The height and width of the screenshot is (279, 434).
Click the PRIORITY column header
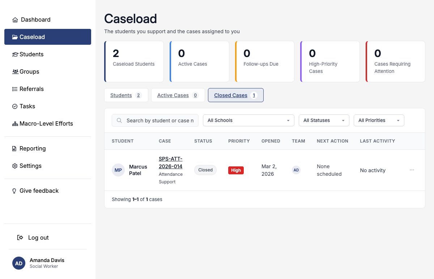[239, 141]
